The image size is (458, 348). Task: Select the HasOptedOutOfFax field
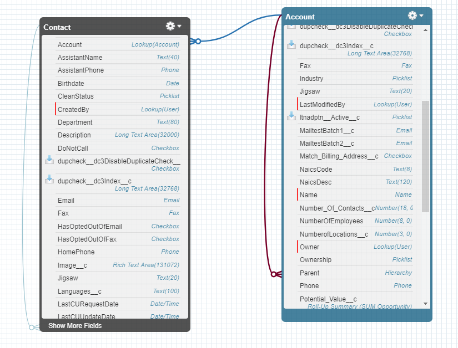click(x=118, y=239)
